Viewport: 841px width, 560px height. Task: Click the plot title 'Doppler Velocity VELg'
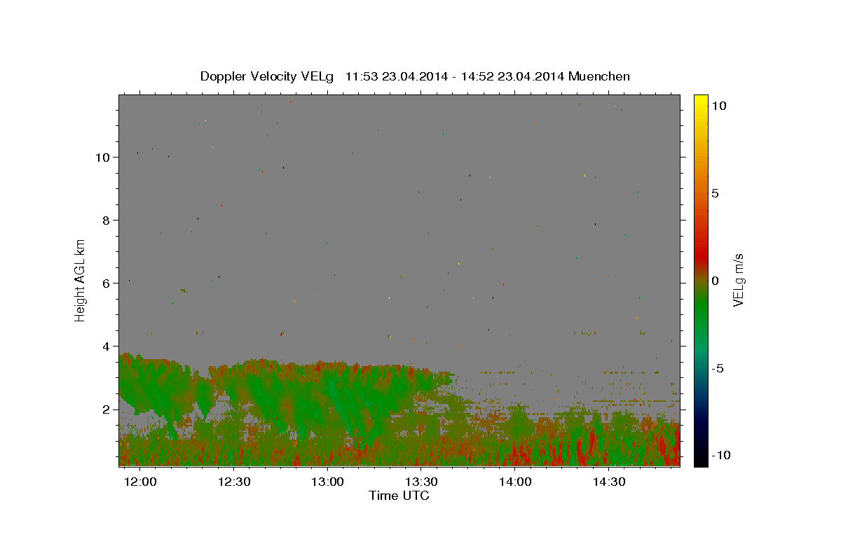(267, 76)
